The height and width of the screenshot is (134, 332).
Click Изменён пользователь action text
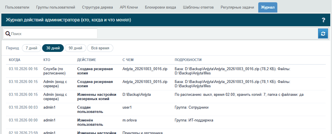90,122
